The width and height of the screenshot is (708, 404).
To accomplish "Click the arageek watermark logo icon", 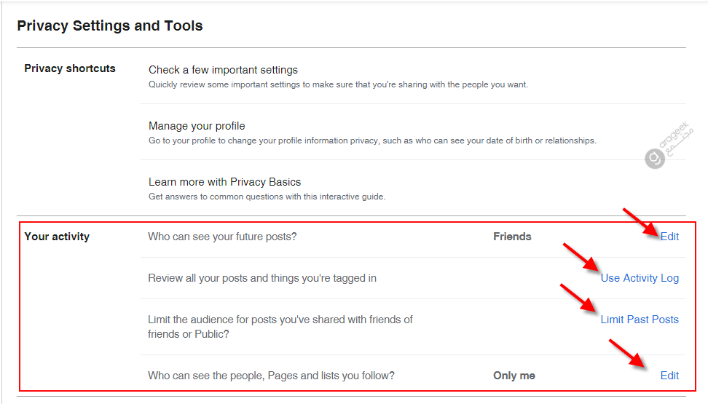I will tap(655, 159).
